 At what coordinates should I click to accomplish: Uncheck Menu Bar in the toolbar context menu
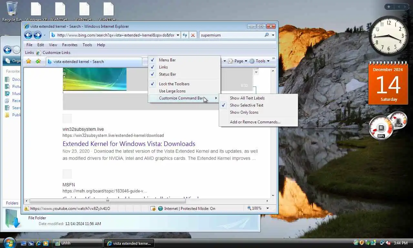tap(184, 60)
